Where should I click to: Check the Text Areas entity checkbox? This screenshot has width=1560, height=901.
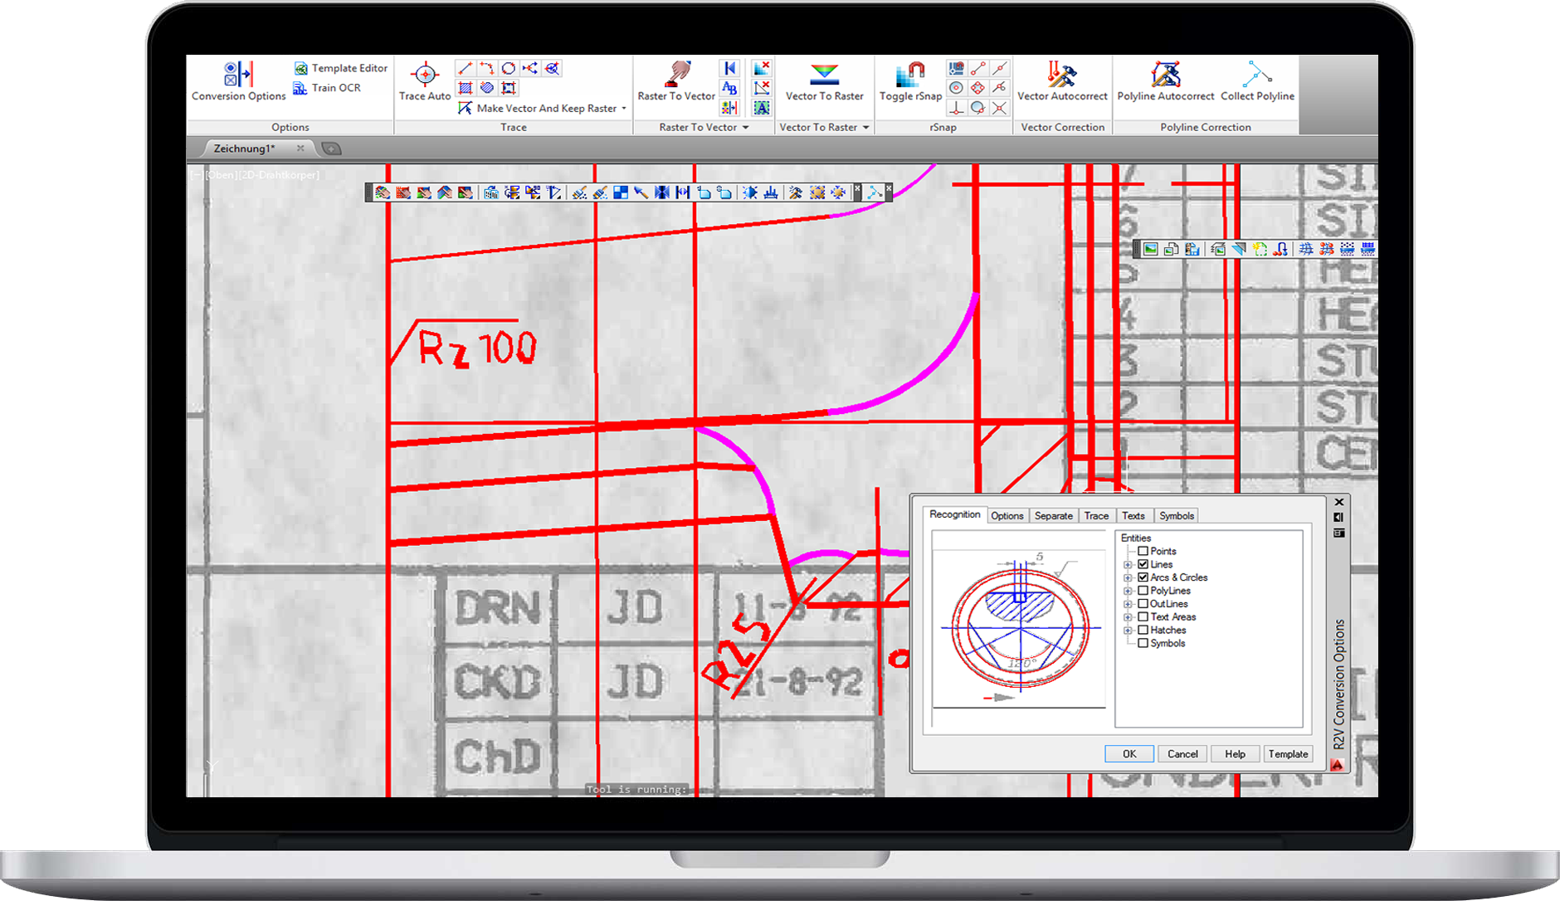(1143, 616)
